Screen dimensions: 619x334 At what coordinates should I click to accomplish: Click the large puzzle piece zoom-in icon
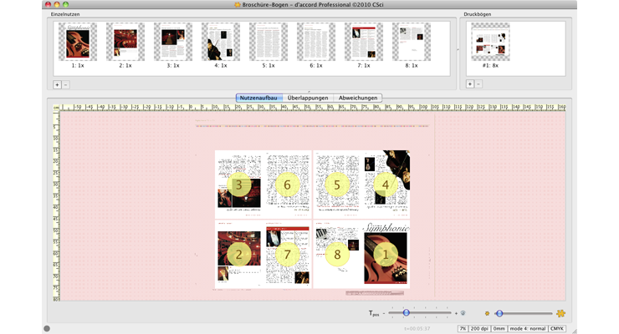tap(560, 313)
